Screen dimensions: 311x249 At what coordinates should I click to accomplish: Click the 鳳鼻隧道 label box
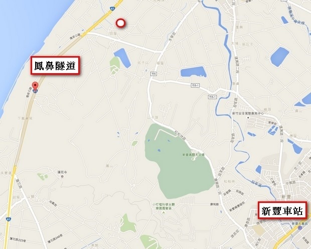pos(55,65)
